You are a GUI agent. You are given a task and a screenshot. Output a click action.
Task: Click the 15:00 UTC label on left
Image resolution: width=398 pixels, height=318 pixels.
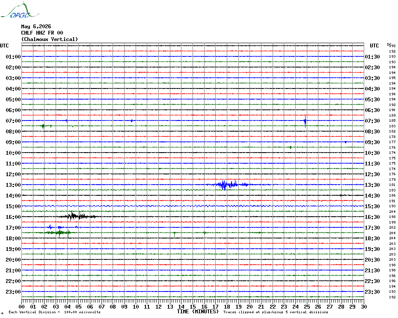pos(13,206)
